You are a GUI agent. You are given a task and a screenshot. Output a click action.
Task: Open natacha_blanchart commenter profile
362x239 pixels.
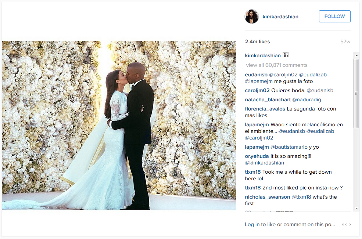[x=268, y=99]
